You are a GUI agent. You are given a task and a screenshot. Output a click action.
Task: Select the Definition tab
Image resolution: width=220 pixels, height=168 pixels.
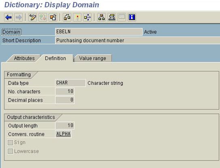coord(56,58)
